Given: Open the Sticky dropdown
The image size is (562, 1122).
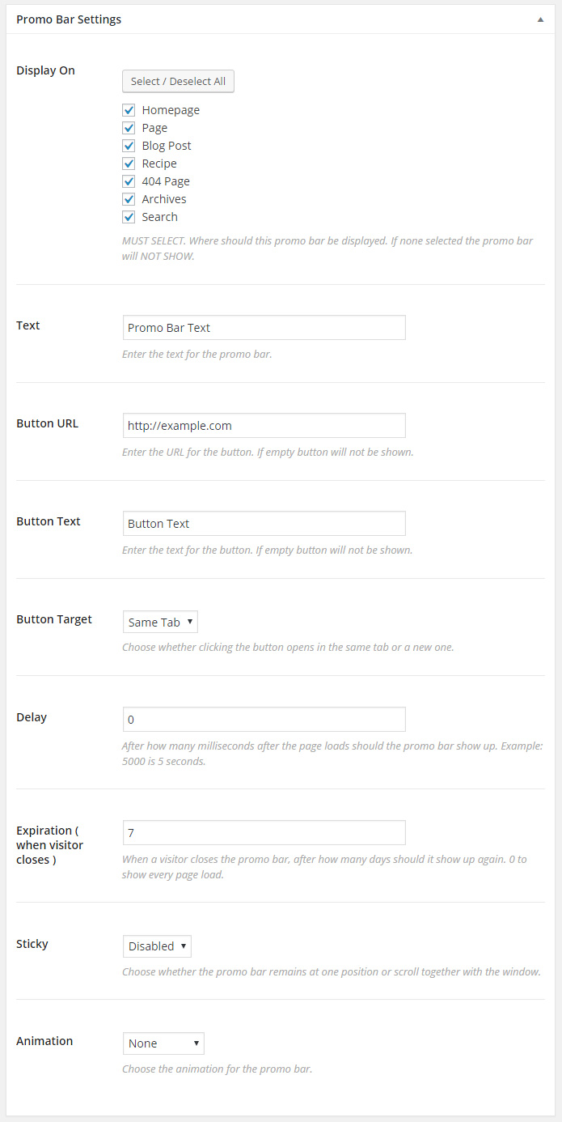Looking at the screenshot, I should coord(157,946).
